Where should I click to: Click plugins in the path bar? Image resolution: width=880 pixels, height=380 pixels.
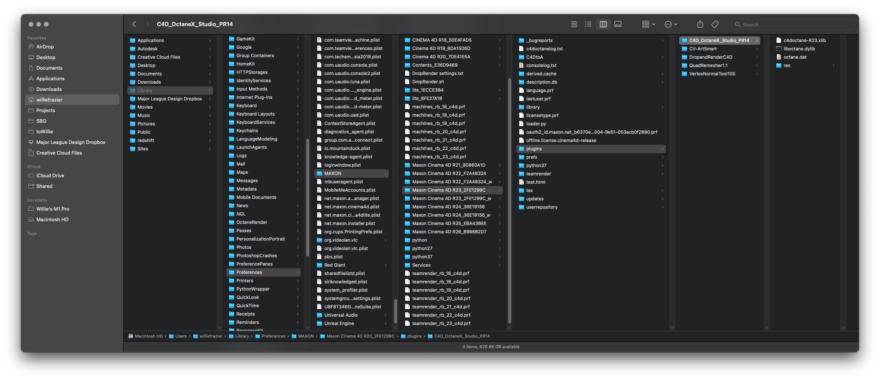click(x=411, y=336)
